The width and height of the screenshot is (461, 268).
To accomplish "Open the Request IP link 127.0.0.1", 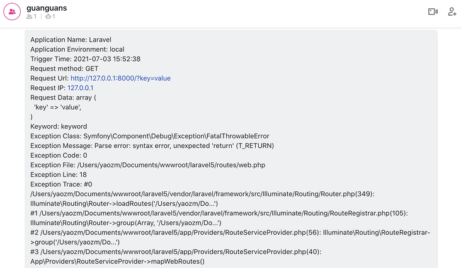I will click(80, 88).
